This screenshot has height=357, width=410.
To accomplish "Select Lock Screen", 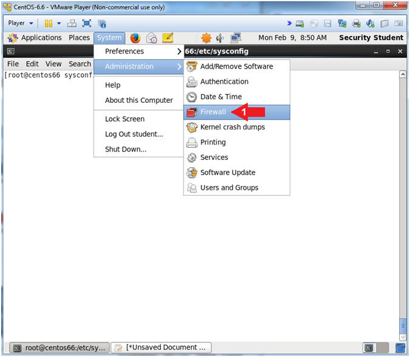I will [x=138, y=119].
